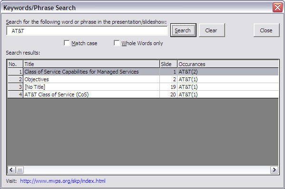
Task: Select the No. column header
Action: [x=15, y=64]
